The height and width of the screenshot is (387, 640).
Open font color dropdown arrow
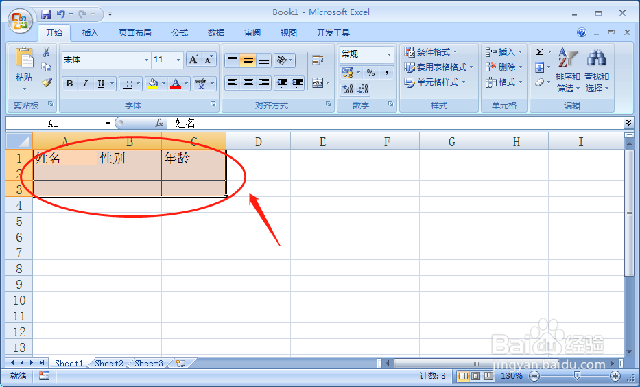click(186, 84)
